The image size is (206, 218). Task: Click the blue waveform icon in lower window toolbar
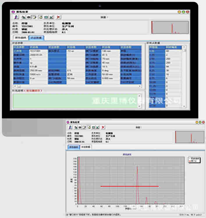coord(70,127)
